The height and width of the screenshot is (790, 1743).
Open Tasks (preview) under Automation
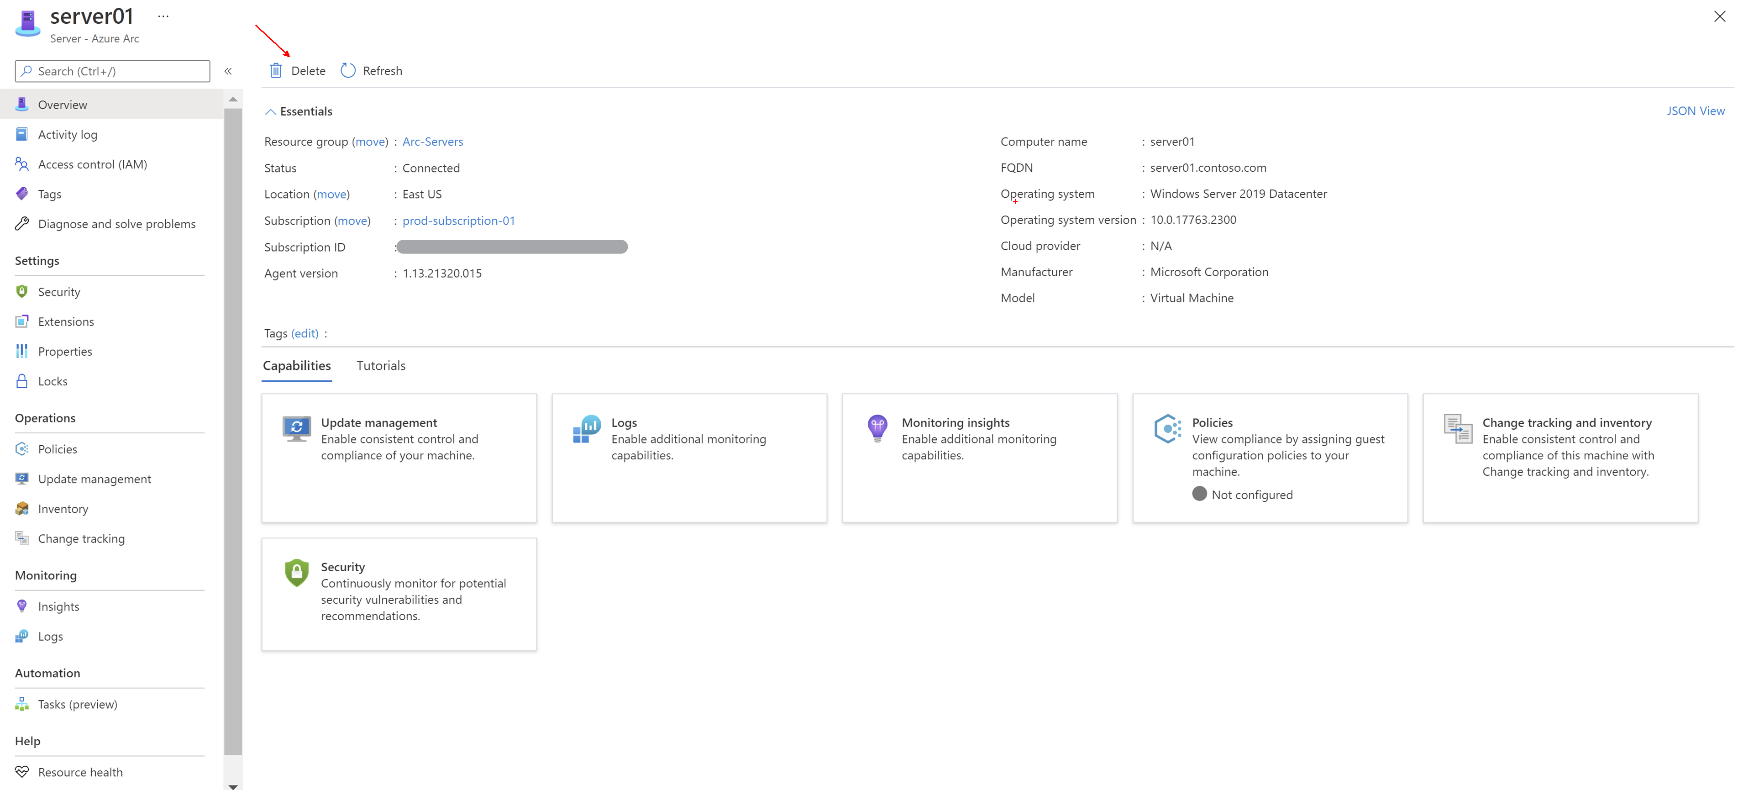[x=77, y=704]
